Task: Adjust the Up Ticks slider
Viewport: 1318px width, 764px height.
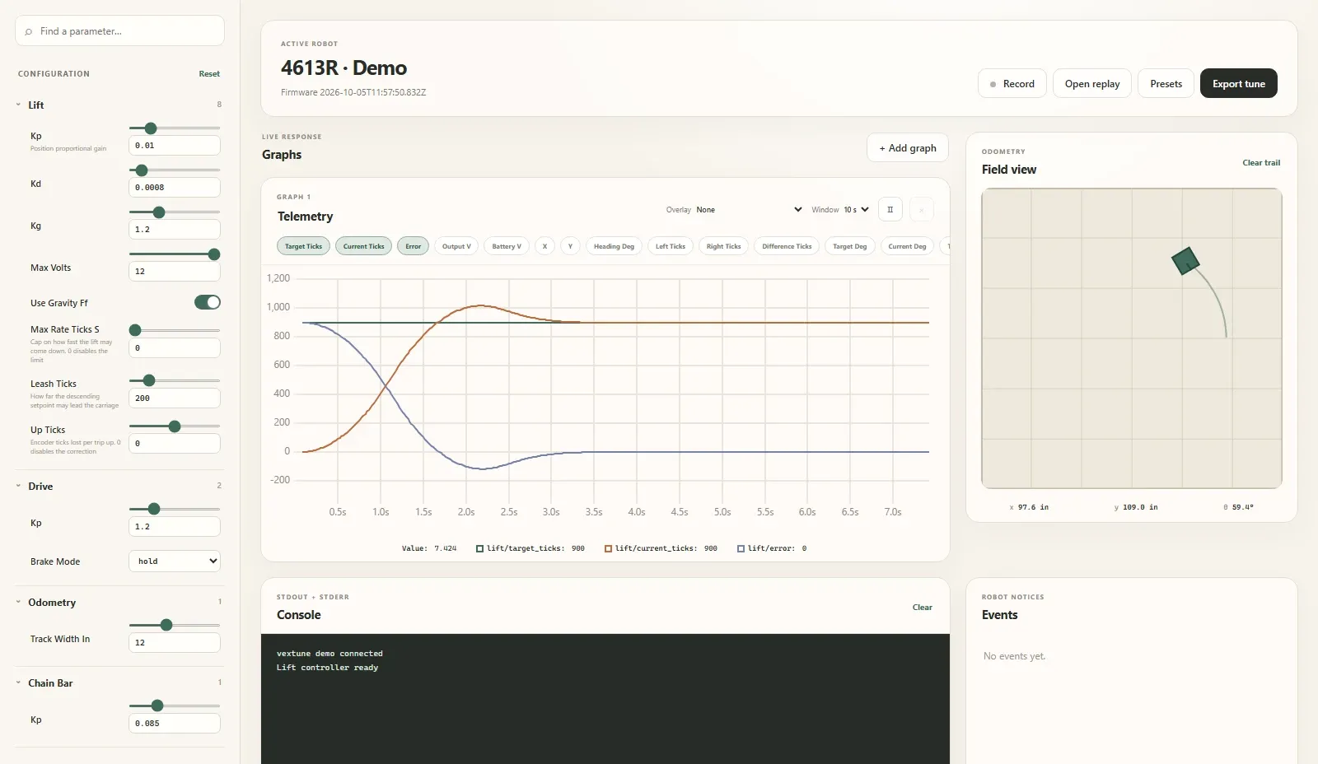Action: click(175, 426)
